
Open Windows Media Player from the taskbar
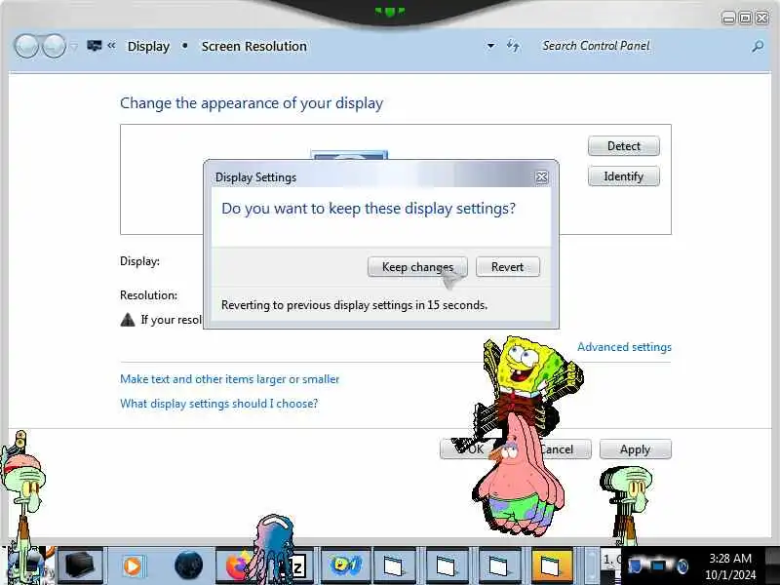tap(133, 566)
